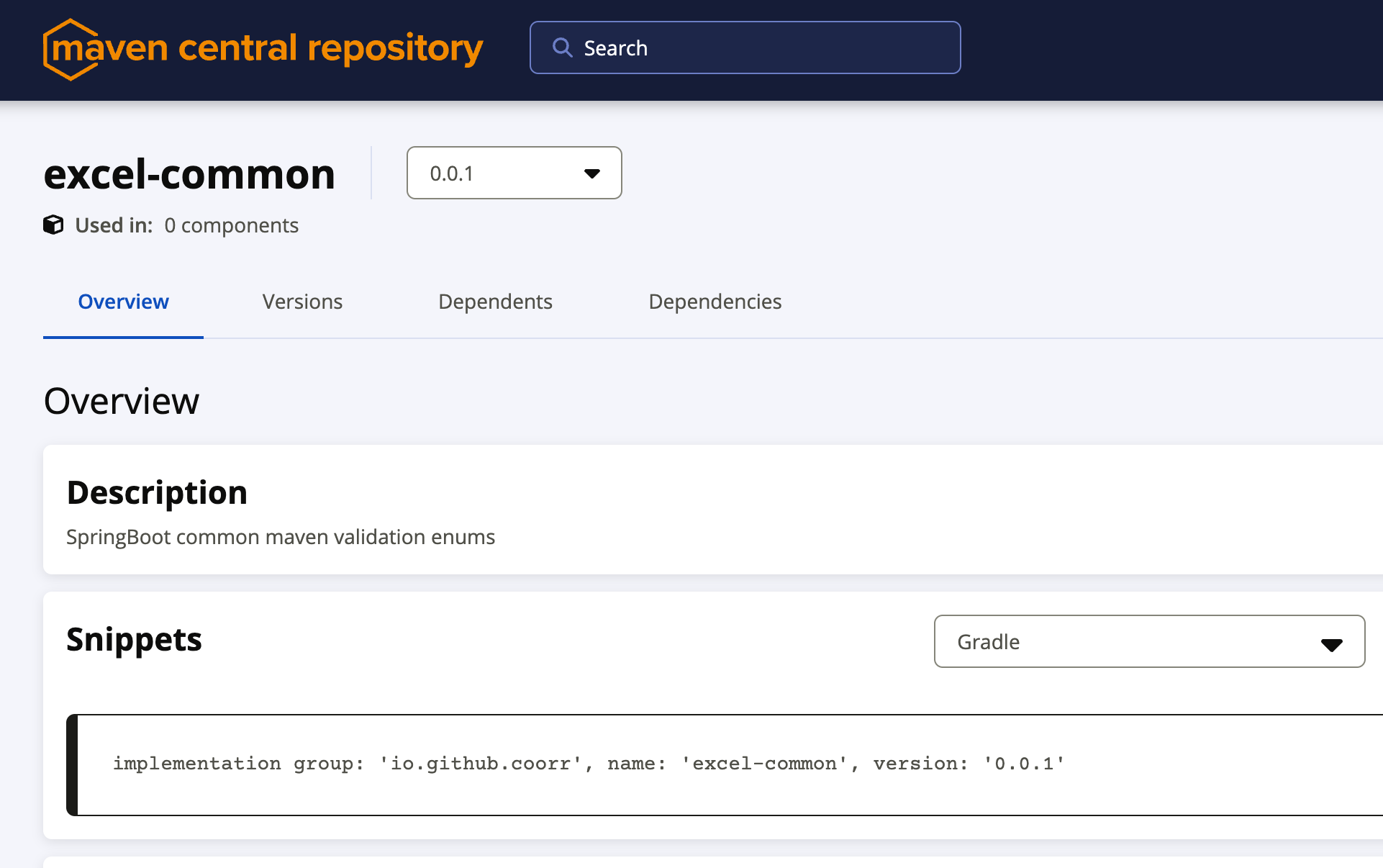Go to the Dependencies tab
Viewport: 1383px width, 868px height.
715,302
